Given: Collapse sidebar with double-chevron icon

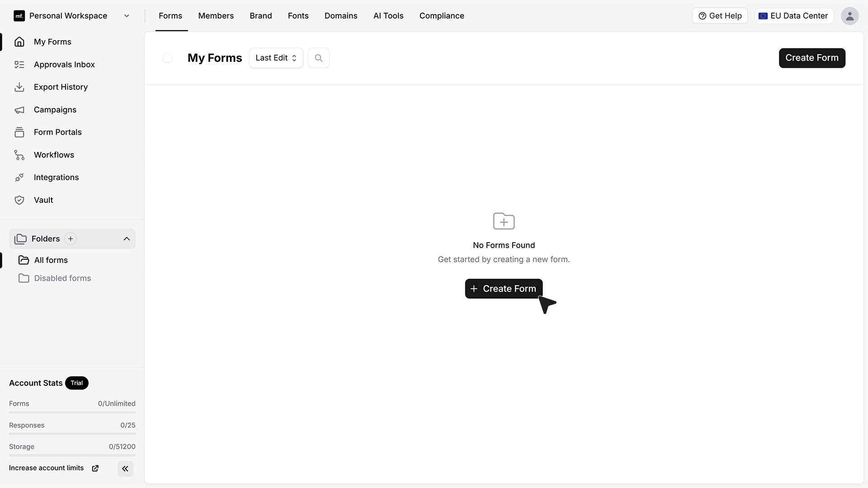Looking at the screenshot, I should point(125,469).
